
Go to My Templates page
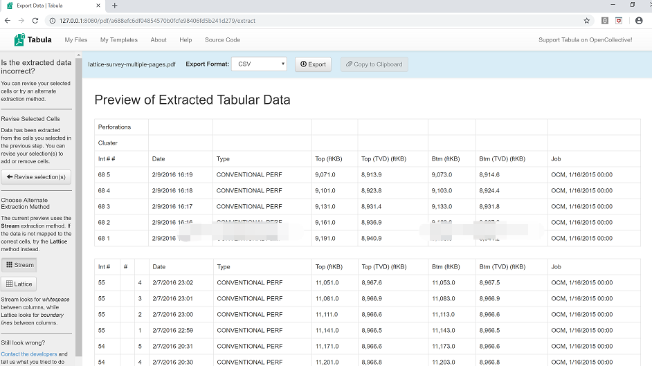click(x=119, y=40)
